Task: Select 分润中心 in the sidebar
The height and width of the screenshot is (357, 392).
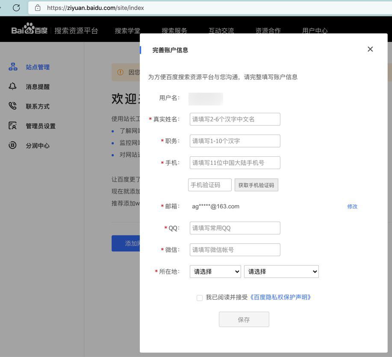Action: pyautogui.click(x=38, y=146)
